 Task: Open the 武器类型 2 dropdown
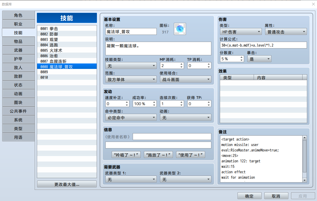click(186, 179)
